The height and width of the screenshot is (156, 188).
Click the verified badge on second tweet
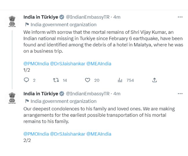coord(62,94)
